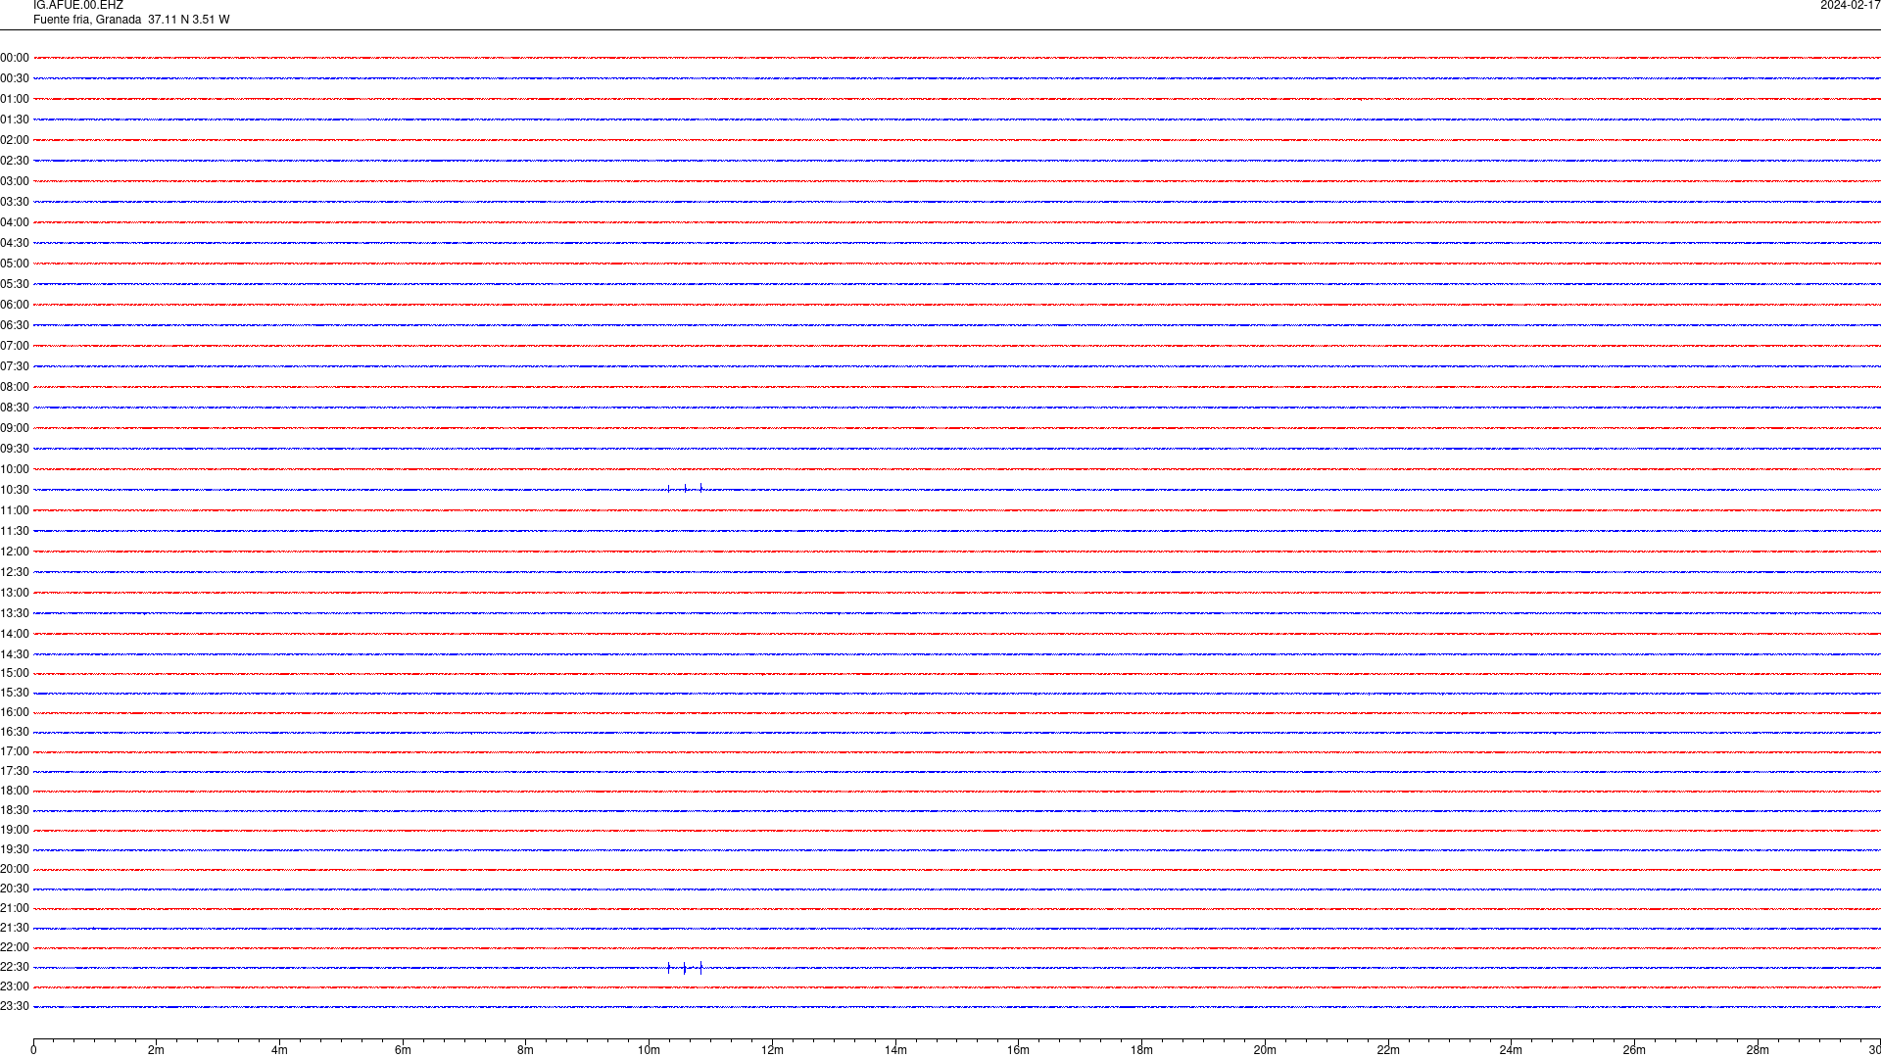Image resolution: width=1881 pixels, height=1058 pixels.
Task: Select the 09:30 trace time label
Action: click(x=15, y=449)
